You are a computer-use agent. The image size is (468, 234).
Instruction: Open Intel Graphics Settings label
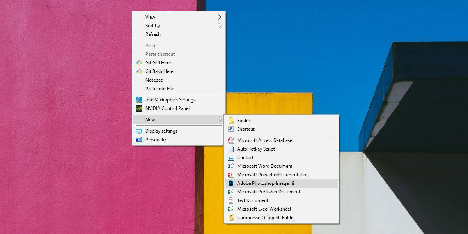click(x=170, y=100)
